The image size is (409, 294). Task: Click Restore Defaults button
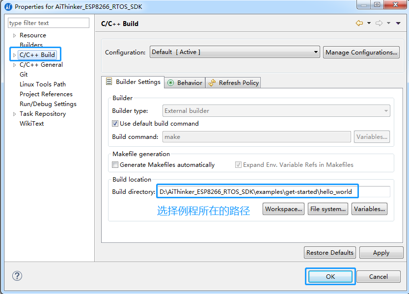click(330, 253)
